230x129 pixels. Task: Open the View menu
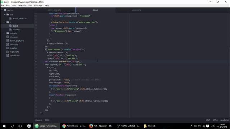(14, 6)
